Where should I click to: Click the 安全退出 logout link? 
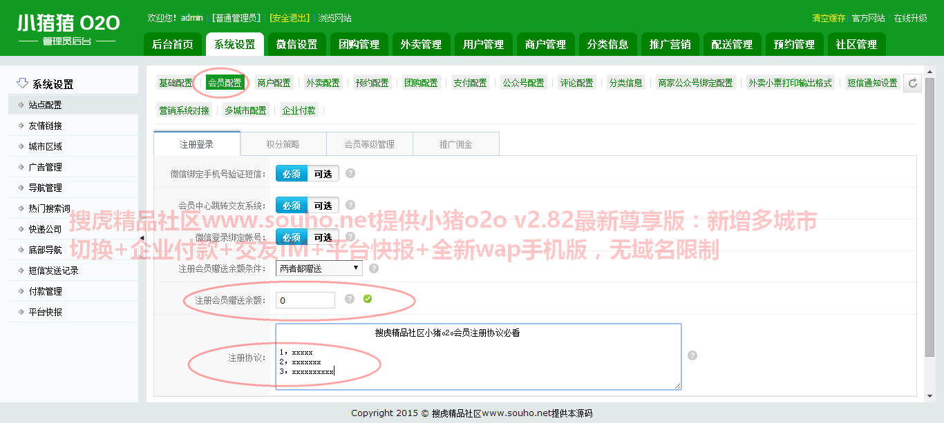289,18
